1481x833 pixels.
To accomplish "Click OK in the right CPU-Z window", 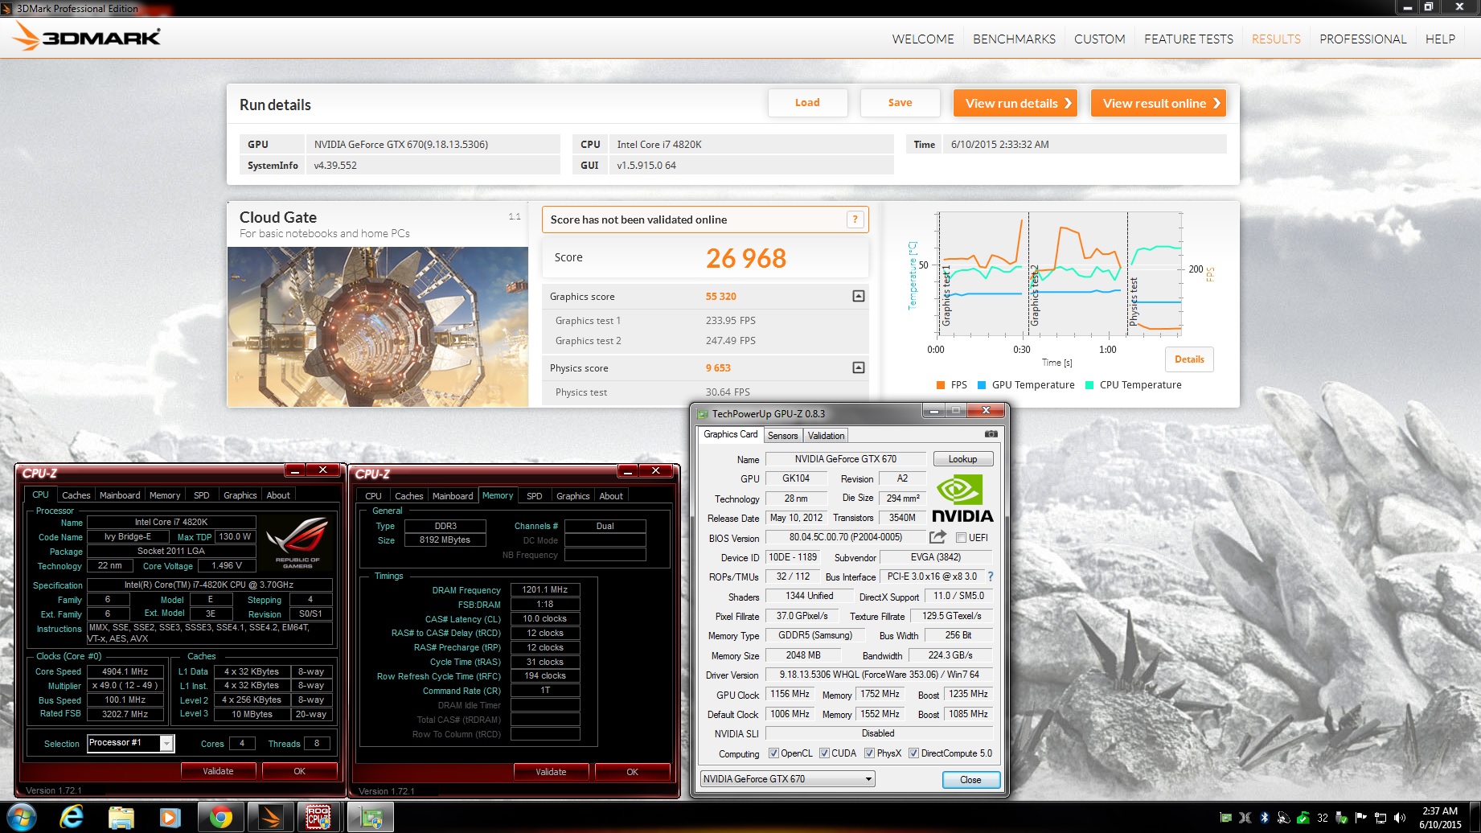I will (x=632, y=772).
